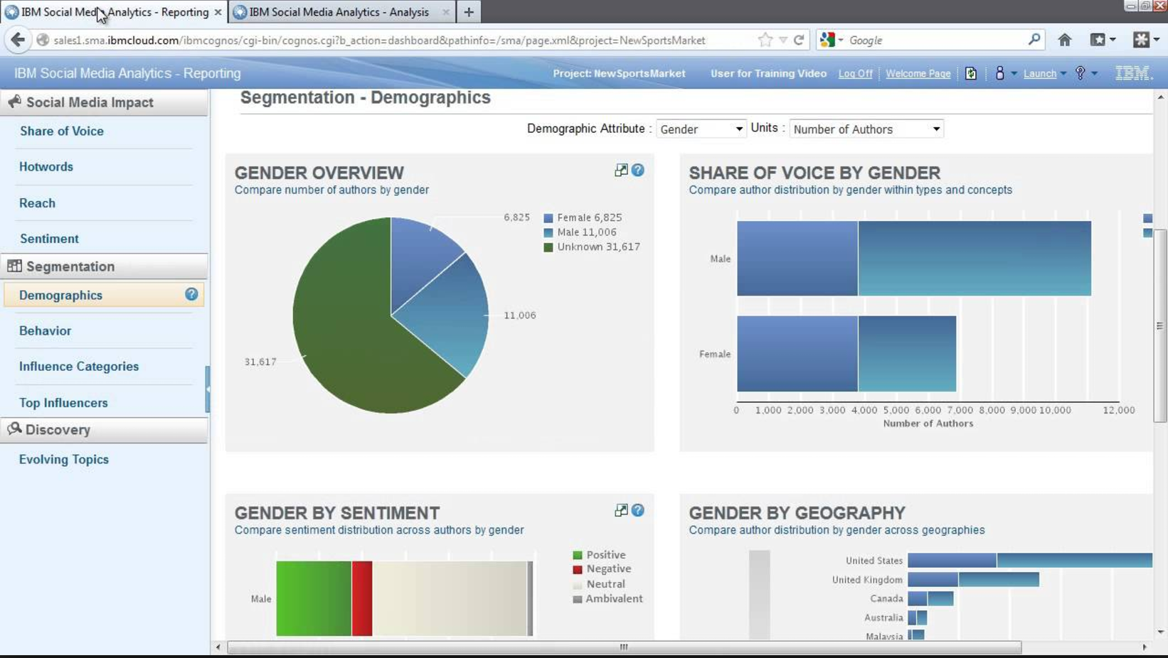Click the Discovery binoculars icon
Image resolution: width=1168 pixels, height=658 pixels.
tap(14, 429)
